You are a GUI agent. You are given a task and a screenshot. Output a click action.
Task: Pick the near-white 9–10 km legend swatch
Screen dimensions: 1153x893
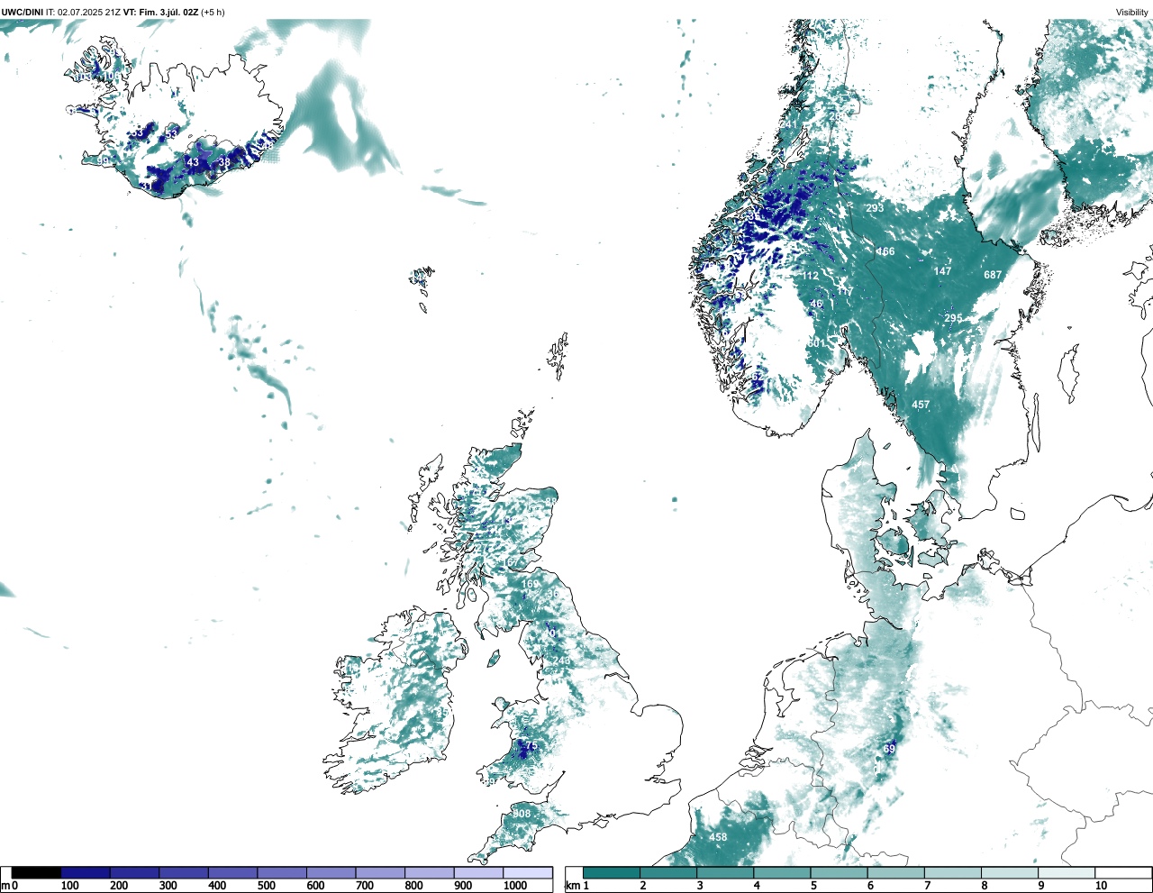coord(1067,873)
